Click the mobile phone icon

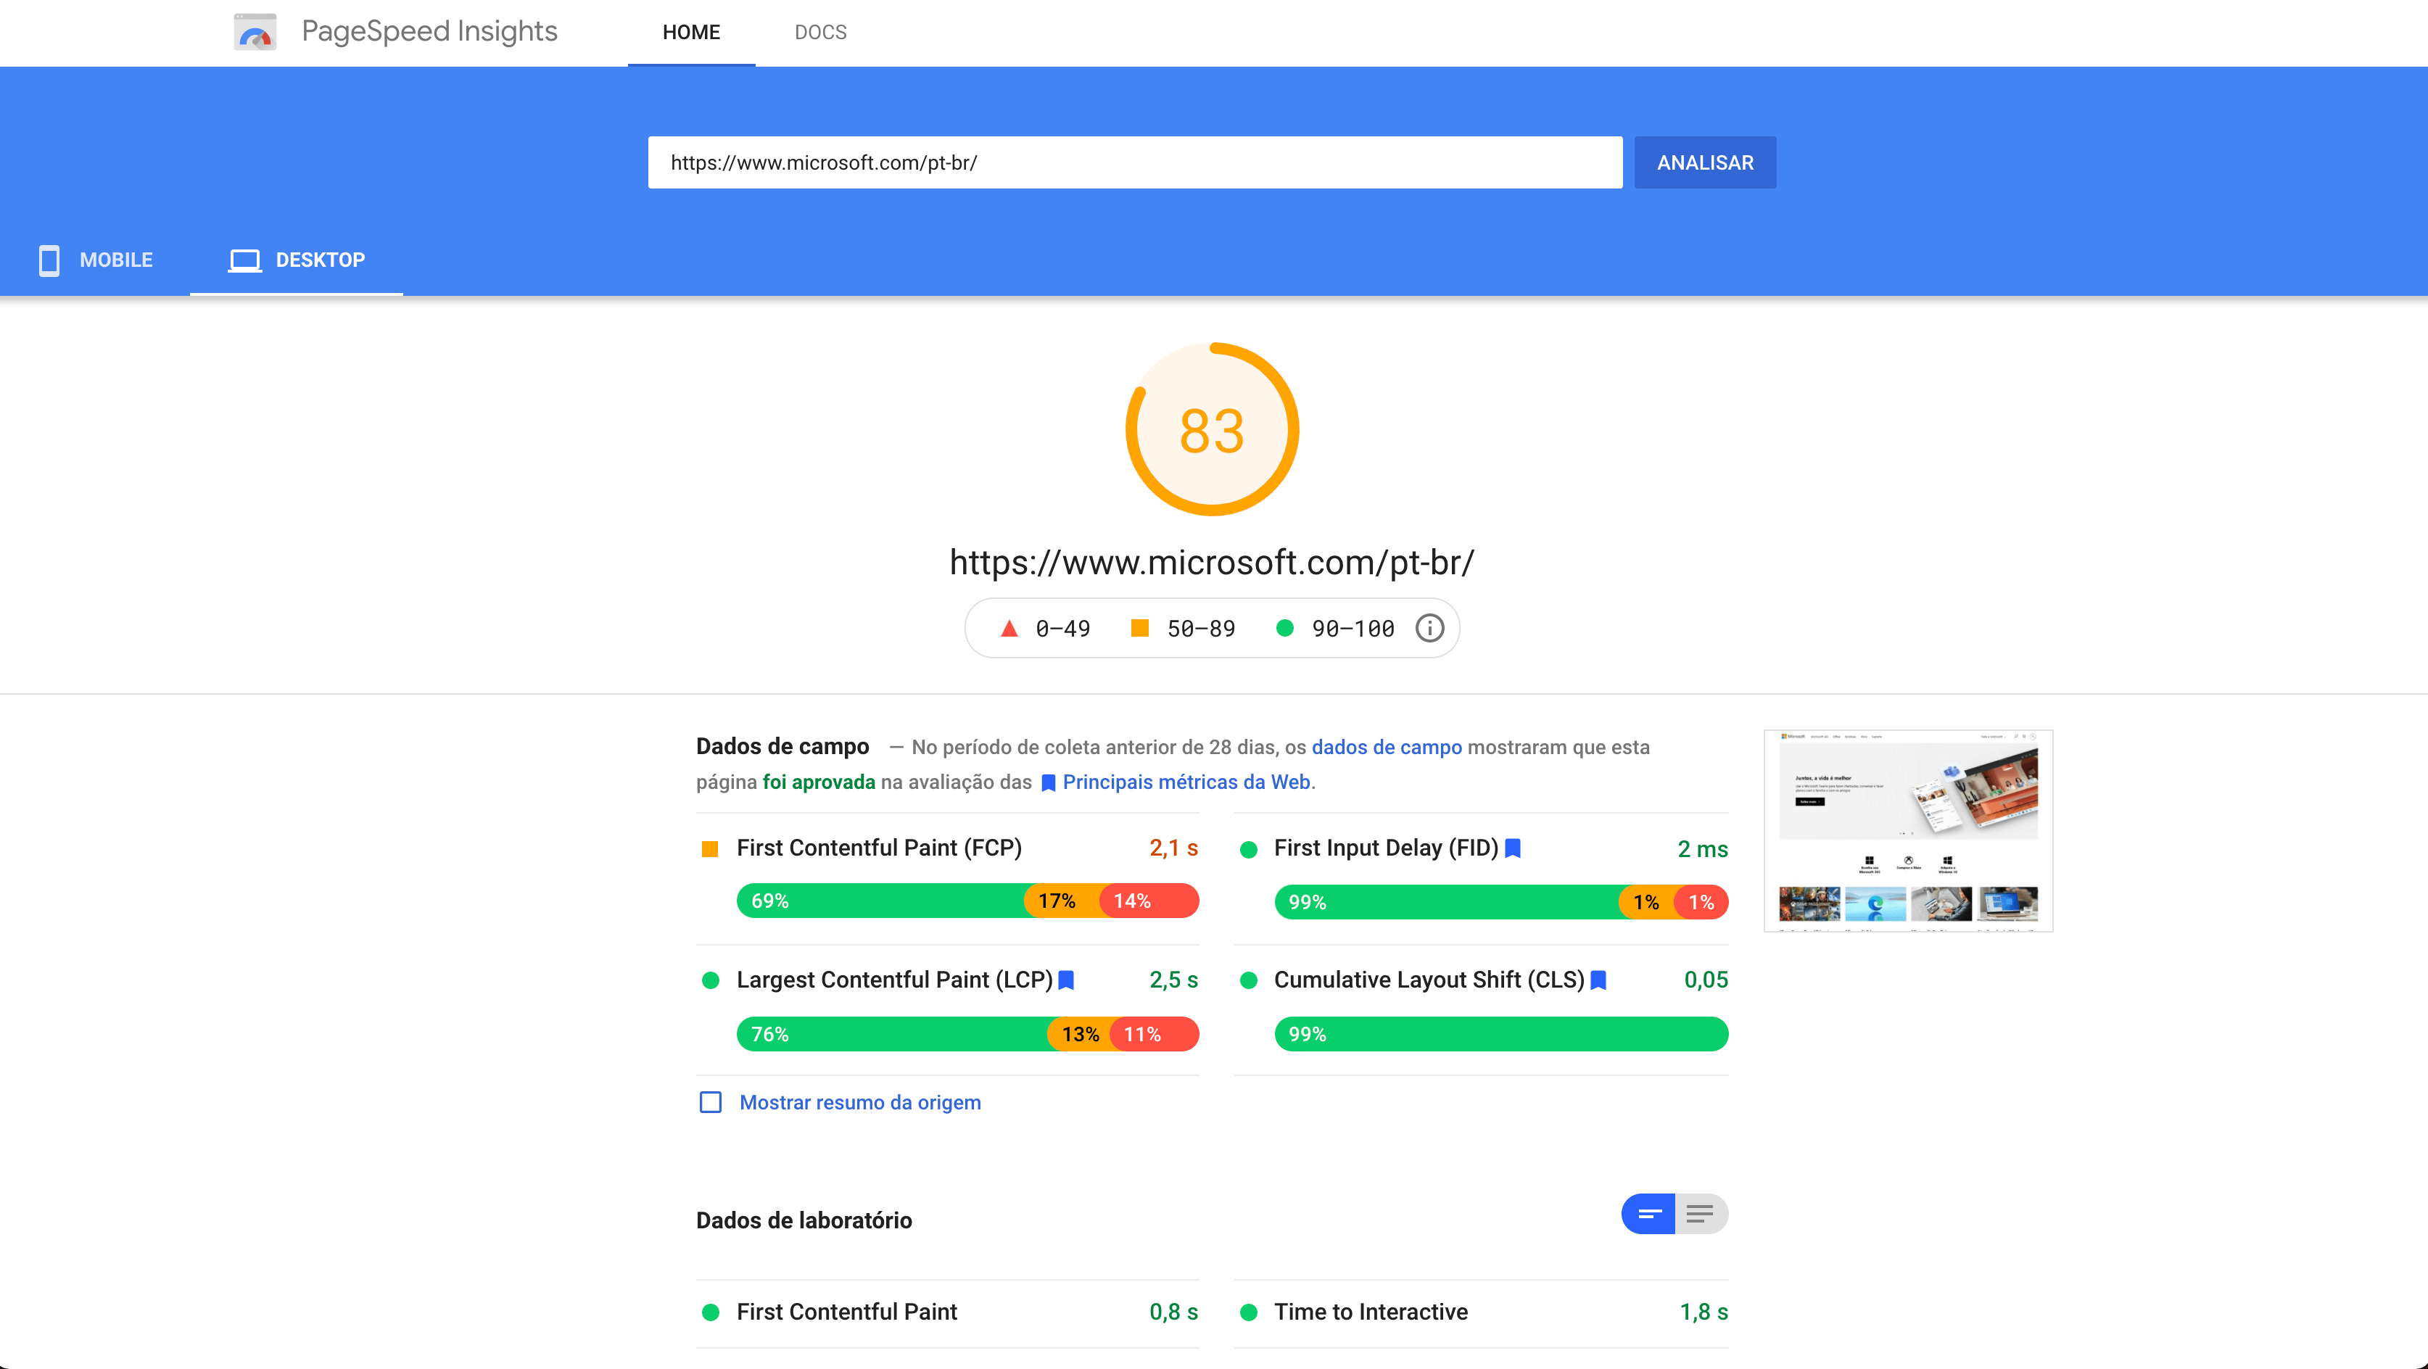pyautogui.click(x=49, y=260)
